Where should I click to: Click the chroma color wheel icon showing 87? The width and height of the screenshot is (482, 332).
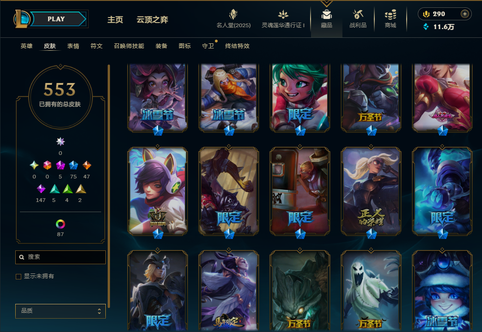[60, 224]
